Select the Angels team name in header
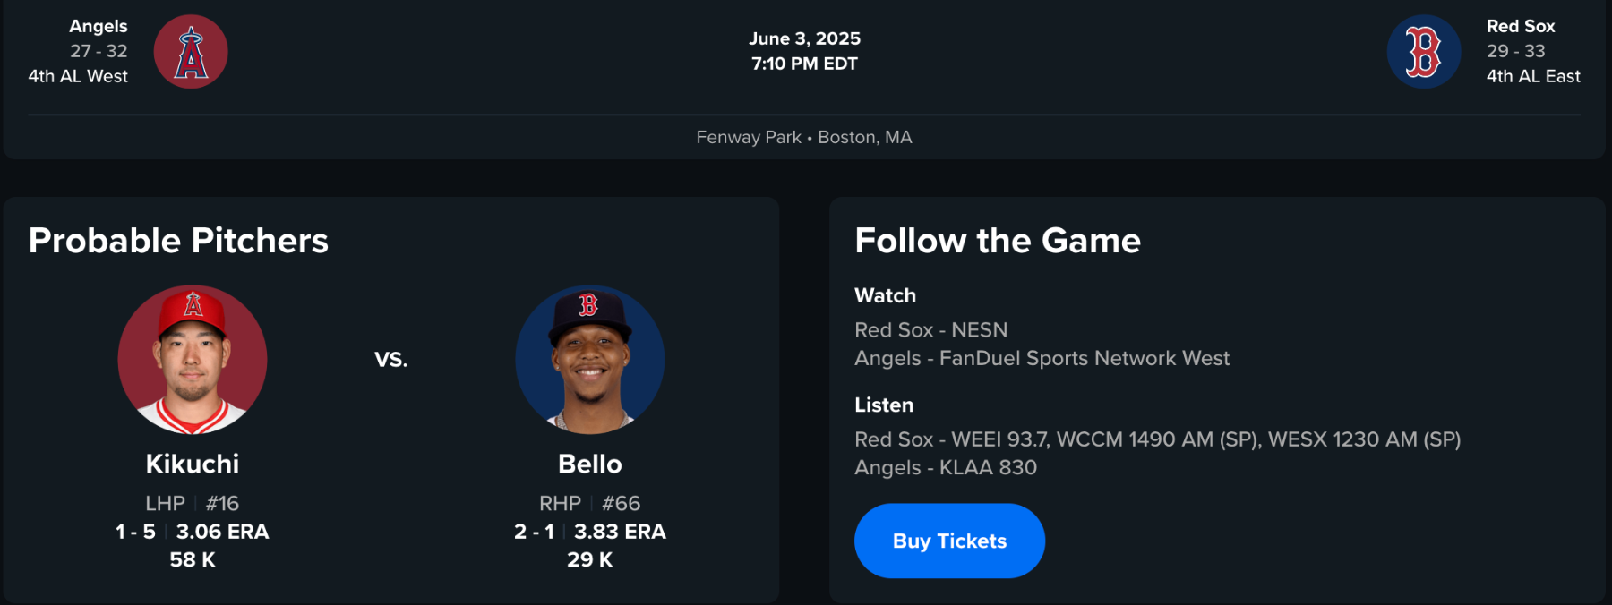Screen dimensions: 1612x605 pos(99,26)
